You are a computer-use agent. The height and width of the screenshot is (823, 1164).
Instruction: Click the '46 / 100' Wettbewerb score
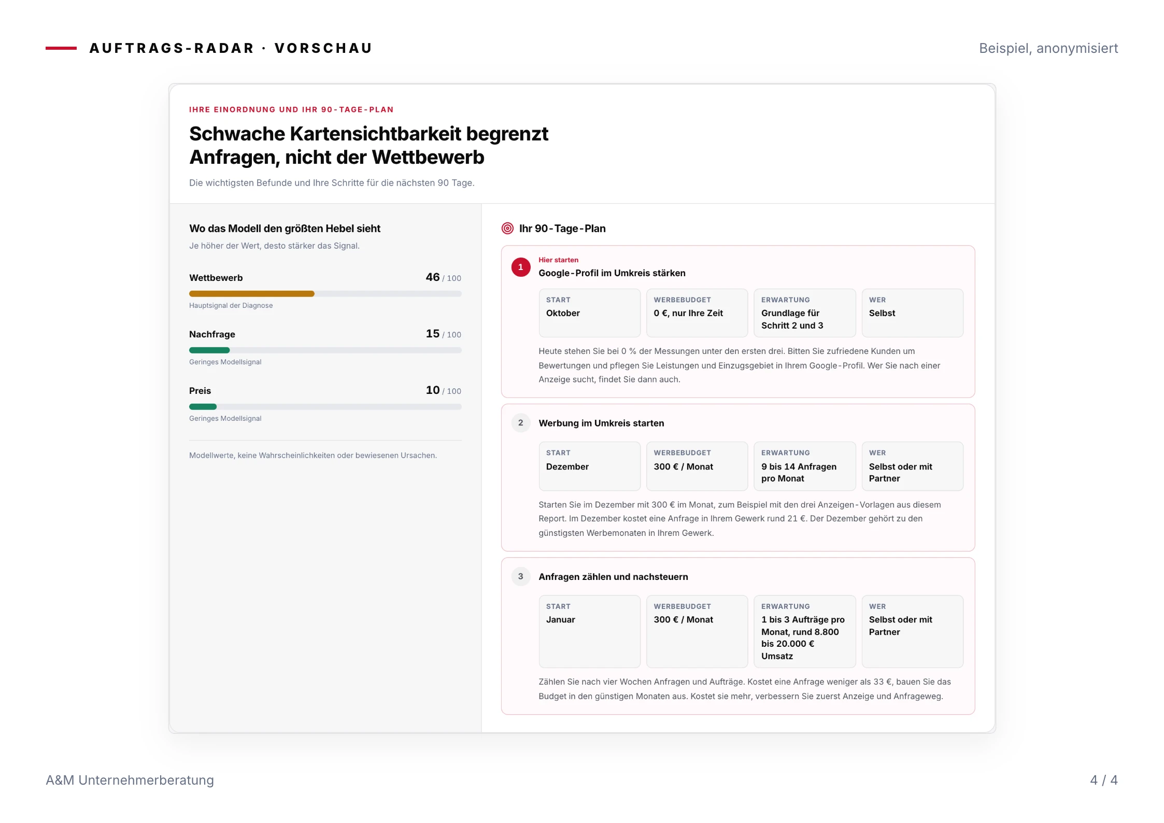point(443,277)
